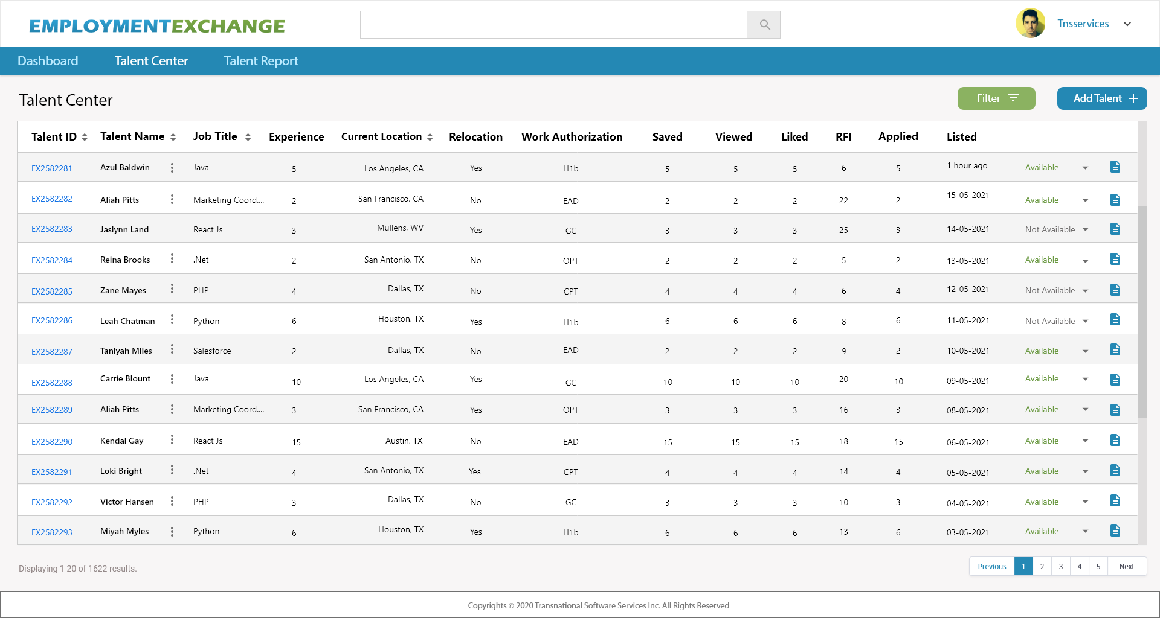Image resolution: width=1160 pixels, height=618 pixels.
Task: Expand the availability dropdown for Reina Brooks
Action: [1086, 260]
